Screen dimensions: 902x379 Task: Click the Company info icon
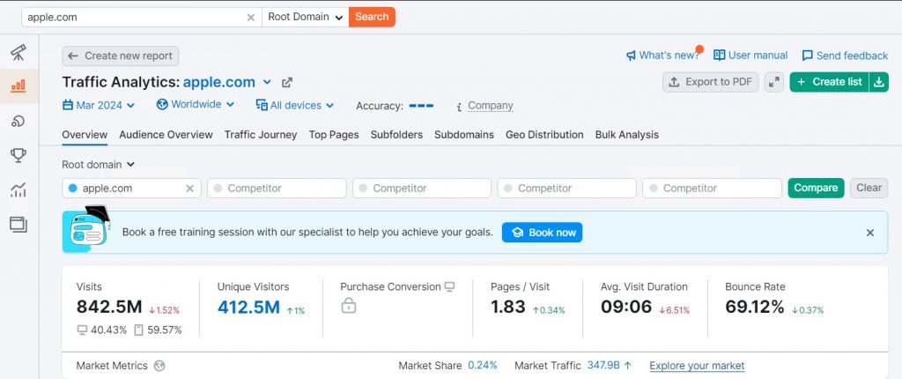coord(459,107)
